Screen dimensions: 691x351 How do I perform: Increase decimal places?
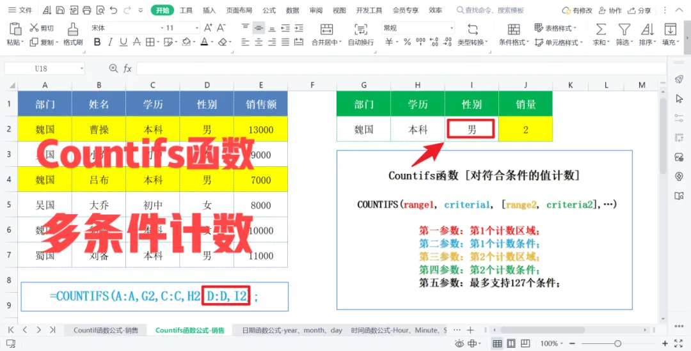pyautogui.click(x=434, y=42)
